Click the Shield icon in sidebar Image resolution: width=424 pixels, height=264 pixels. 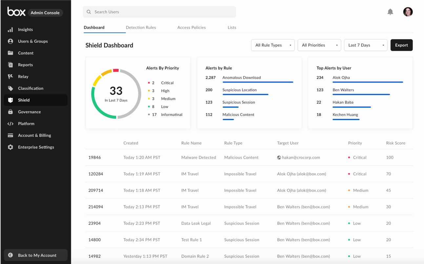(x=10, y=100)
